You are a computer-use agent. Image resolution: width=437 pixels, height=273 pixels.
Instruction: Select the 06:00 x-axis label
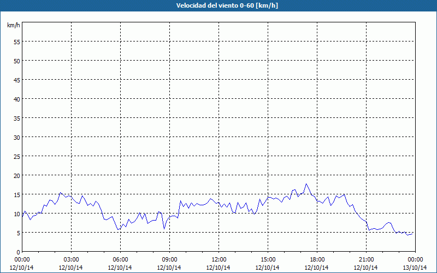120,260
